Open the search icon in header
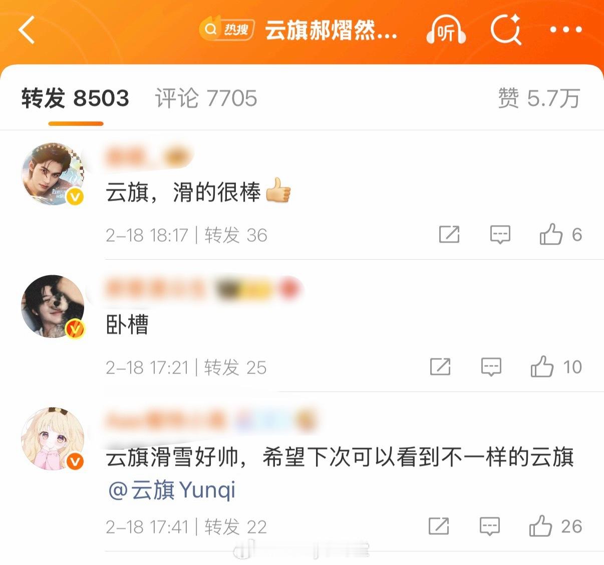The height and width of the screenshot is (565, 604). tap(506, 30)
